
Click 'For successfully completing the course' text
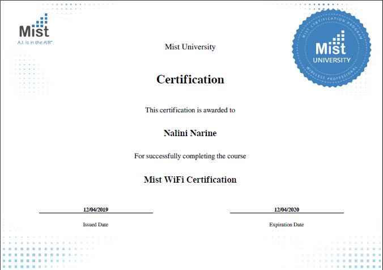coord(190,156)
